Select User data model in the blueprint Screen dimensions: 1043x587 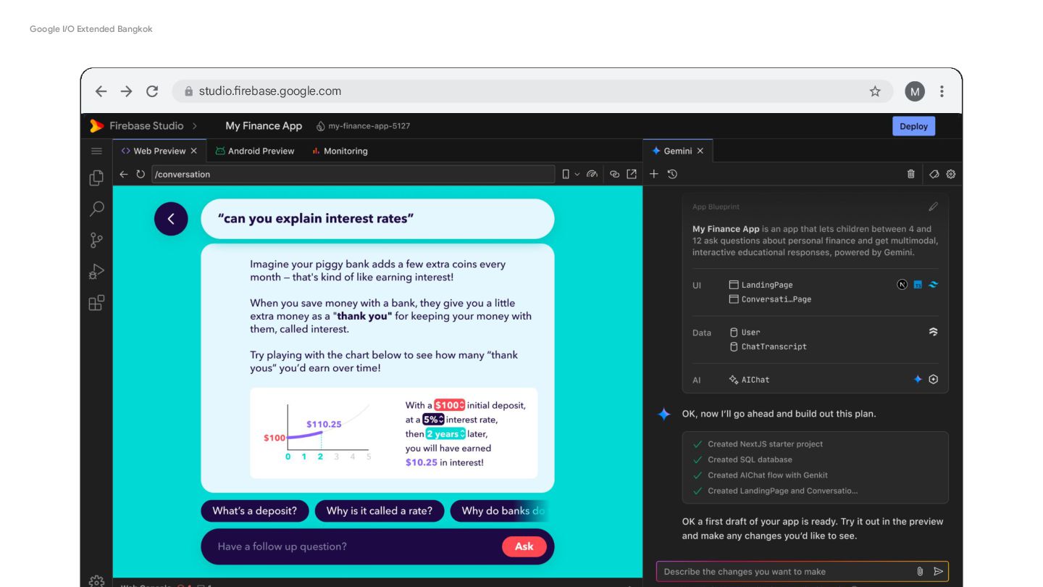coord(745,332)
